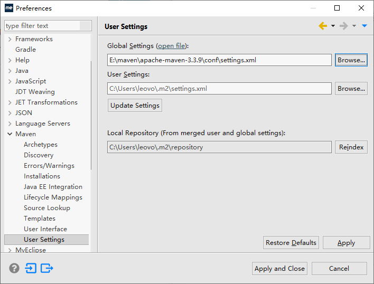Image resolution: width=374 pixels, height=284 pixels.
Task: Open the Back history dropdown arrow
Action: click(x=333, y=26)
